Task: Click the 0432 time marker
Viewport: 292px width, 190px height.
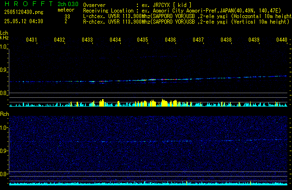Action: (59, 40)
